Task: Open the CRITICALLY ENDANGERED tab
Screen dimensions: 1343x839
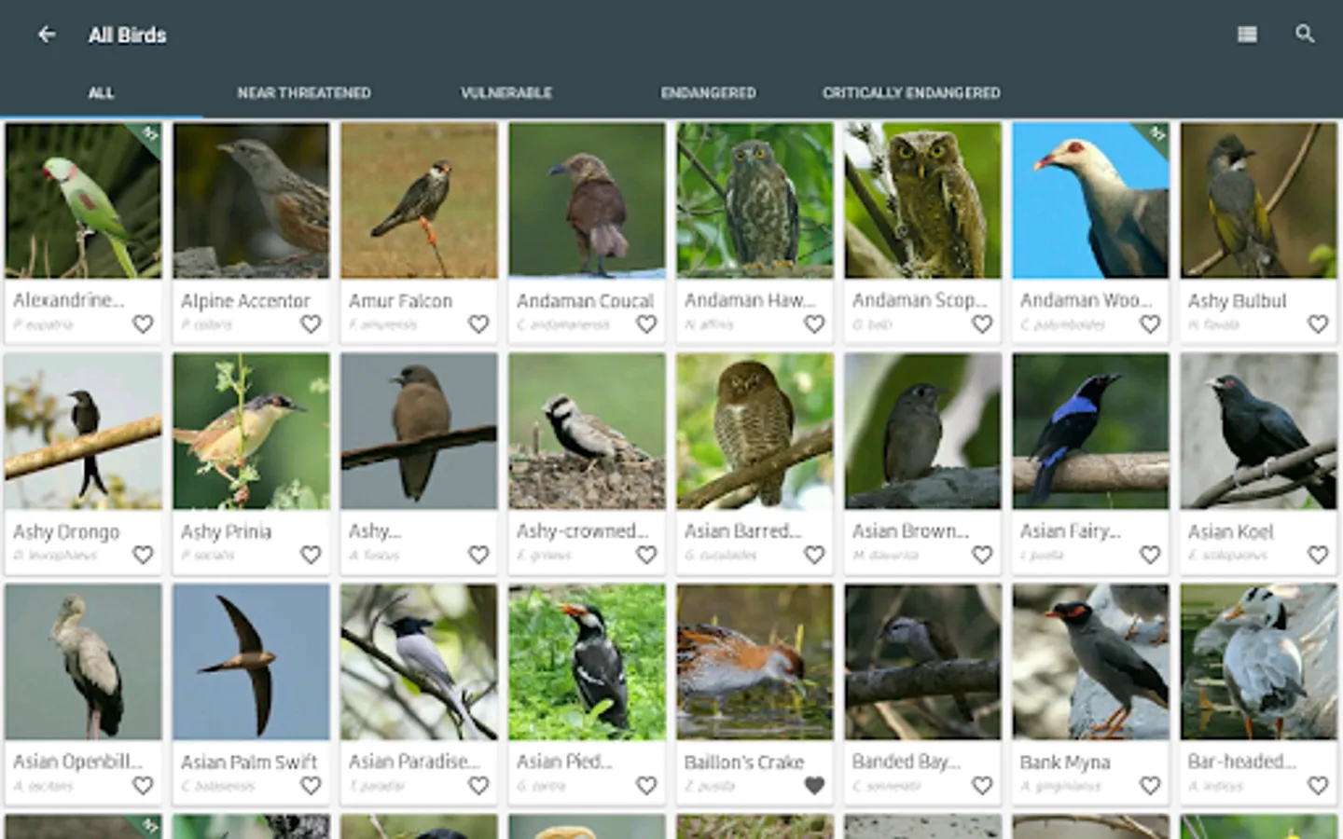Action: pos(911,92)
